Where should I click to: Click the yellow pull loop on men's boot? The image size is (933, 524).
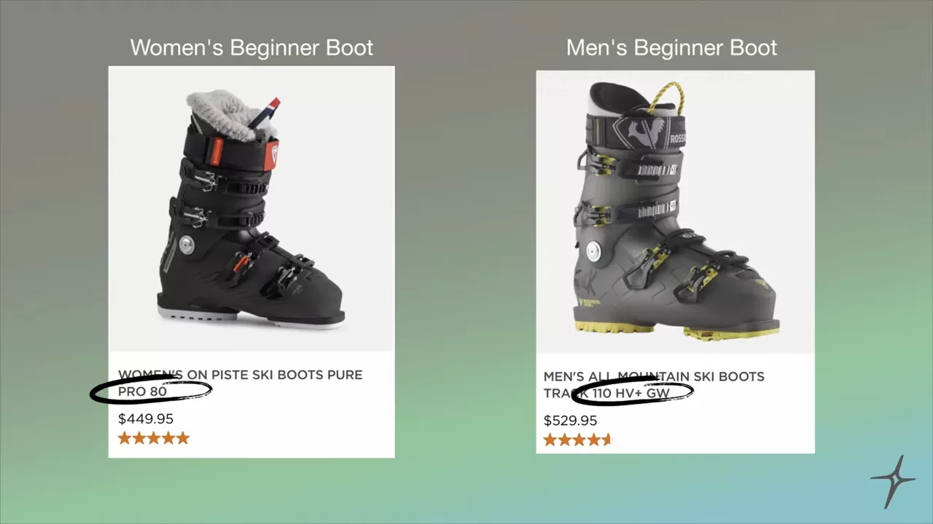667,98
